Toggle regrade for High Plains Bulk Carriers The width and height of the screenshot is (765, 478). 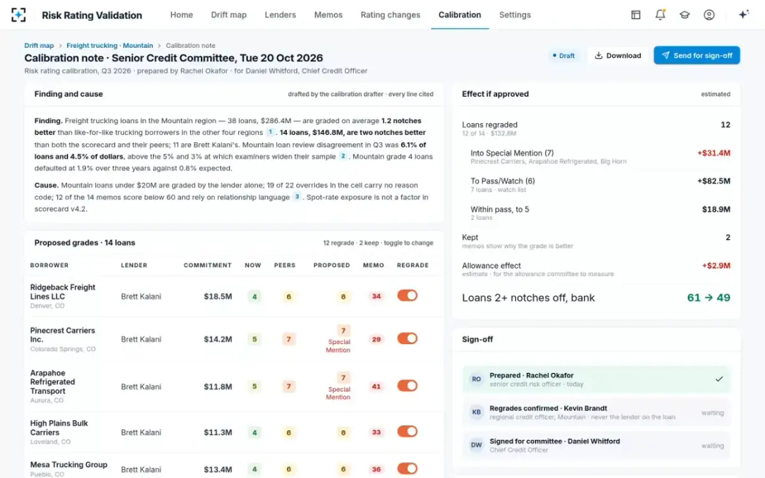(407, 431)
